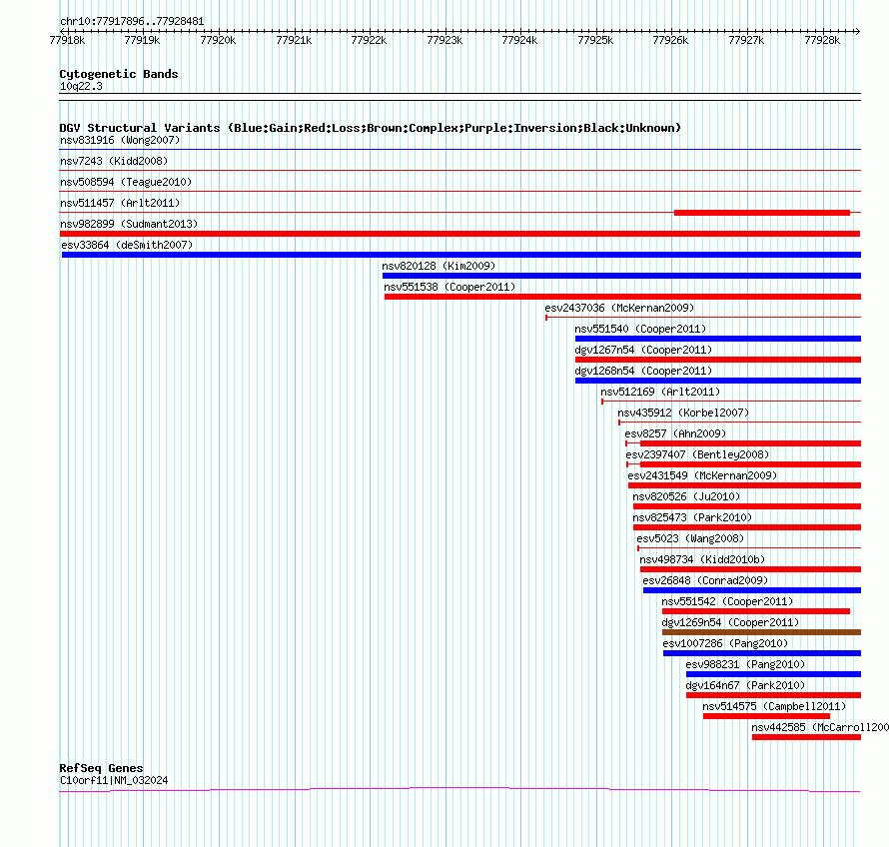The width and height of the screenshot is (889, 847).
Task: Click the magenta C10orf11 gene line
Action: (459, 789)
